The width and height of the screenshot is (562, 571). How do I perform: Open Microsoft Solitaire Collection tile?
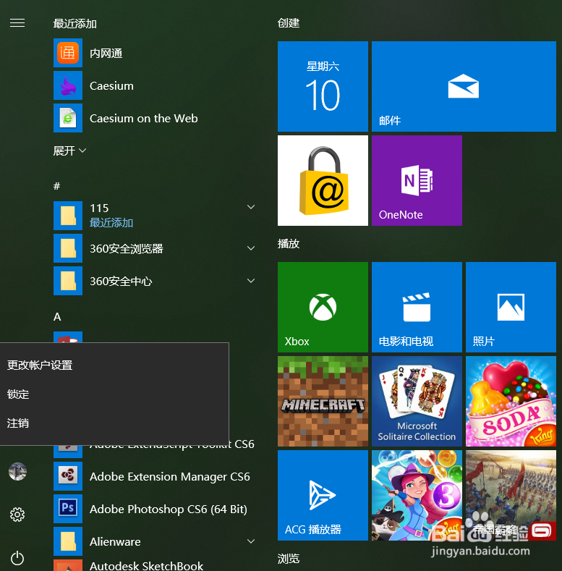click(x=417, y=402)
